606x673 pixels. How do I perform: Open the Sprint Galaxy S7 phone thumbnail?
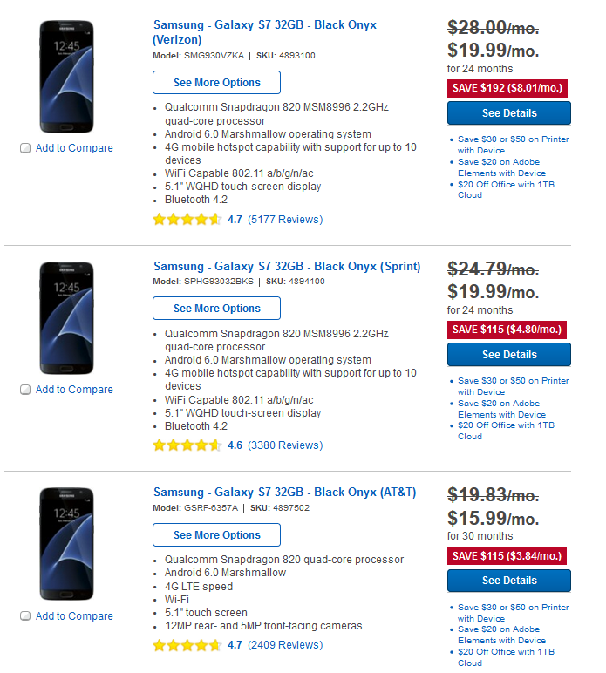coord(66,318)
